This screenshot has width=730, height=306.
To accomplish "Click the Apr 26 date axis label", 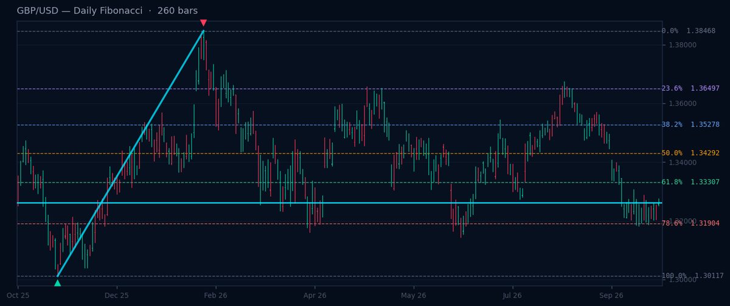I will pos(315,296).
